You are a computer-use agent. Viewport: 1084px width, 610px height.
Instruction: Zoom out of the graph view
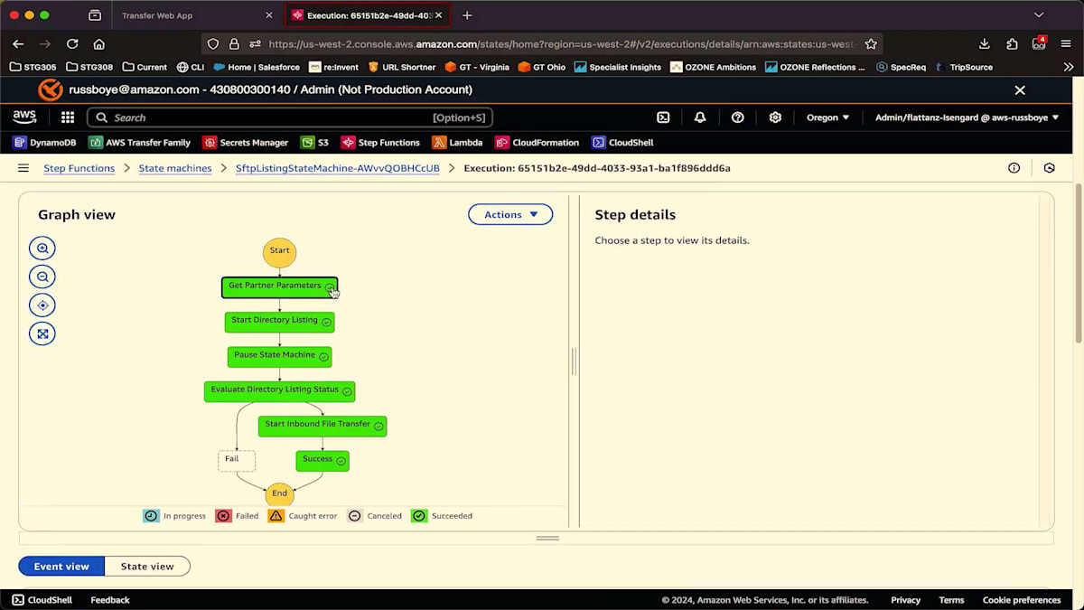point(42,277)
